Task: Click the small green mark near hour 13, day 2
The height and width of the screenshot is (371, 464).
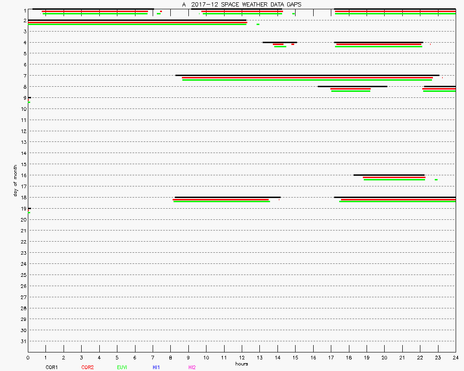Action: tap(258, 24)
